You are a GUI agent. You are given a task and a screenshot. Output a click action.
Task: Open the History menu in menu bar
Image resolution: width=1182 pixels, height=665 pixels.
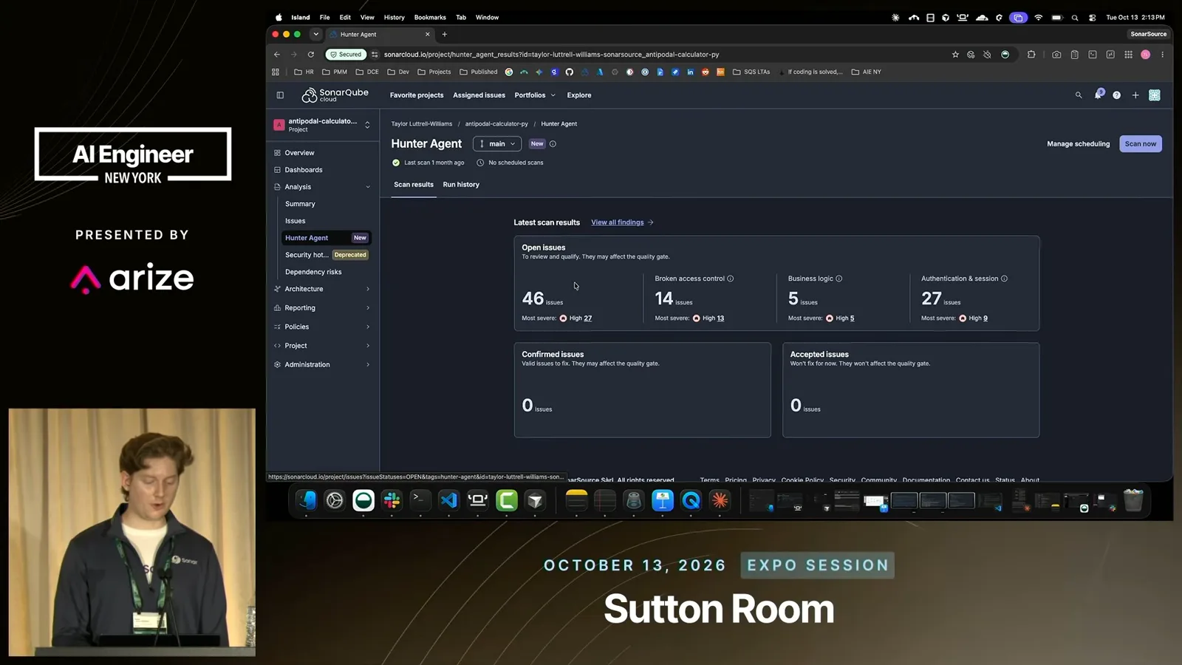(x=394, y=17)
